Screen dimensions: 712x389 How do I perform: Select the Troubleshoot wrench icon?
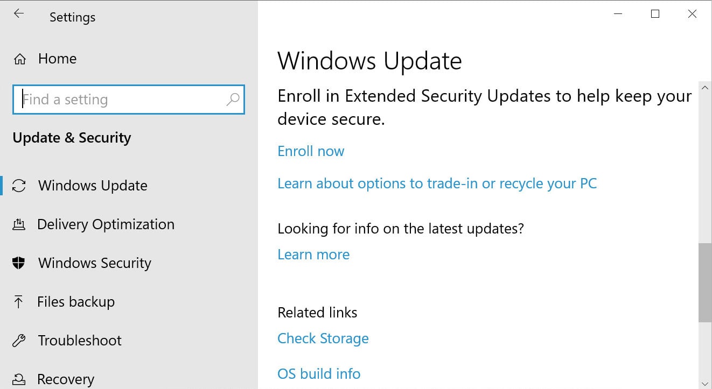pyautogui.click(x=20, y=340)
